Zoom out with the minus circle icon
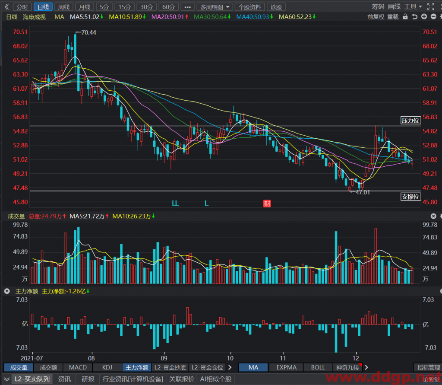This screenshot has width=442, height=385. click(x=433, y=17)
